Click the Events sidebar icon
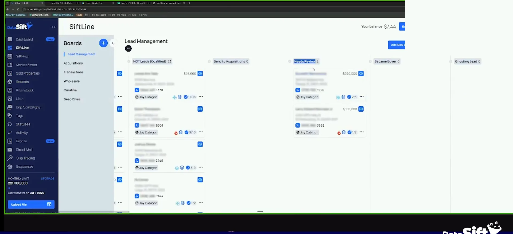This screenshot has height=234, width=513. point(10,141)
